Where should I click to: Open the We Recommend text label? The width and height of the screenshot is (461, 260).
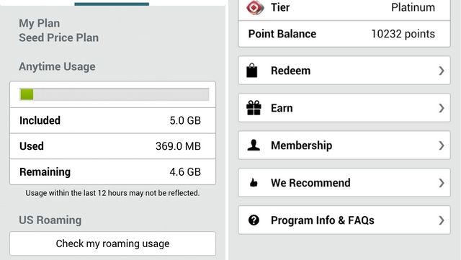pos(310,183)
